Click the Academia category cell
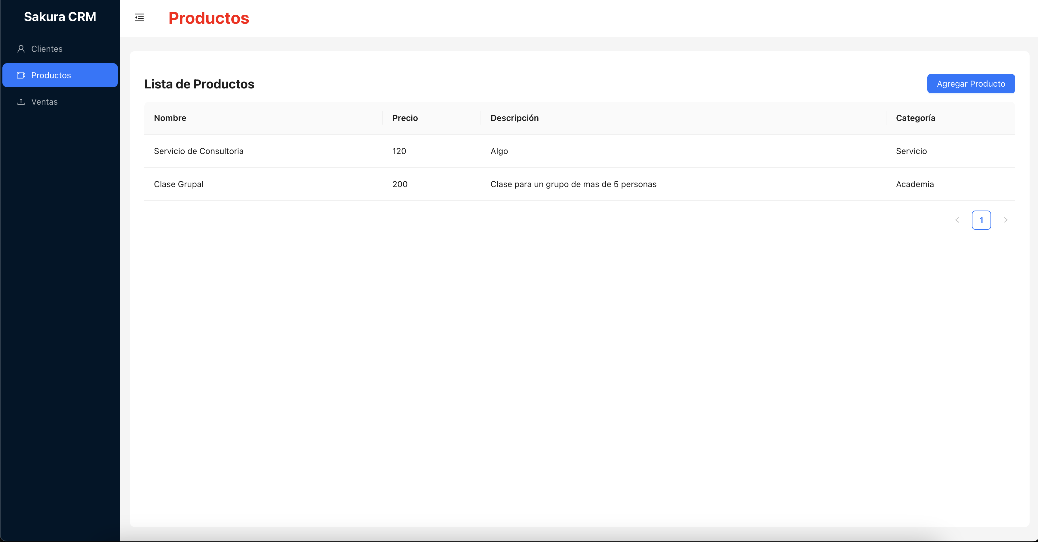This screenshot has height=542, width=1038. (915, 184)
